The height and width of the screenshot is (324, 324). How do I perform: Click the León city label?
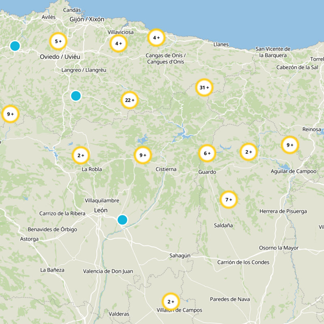(x=101, y=210)
